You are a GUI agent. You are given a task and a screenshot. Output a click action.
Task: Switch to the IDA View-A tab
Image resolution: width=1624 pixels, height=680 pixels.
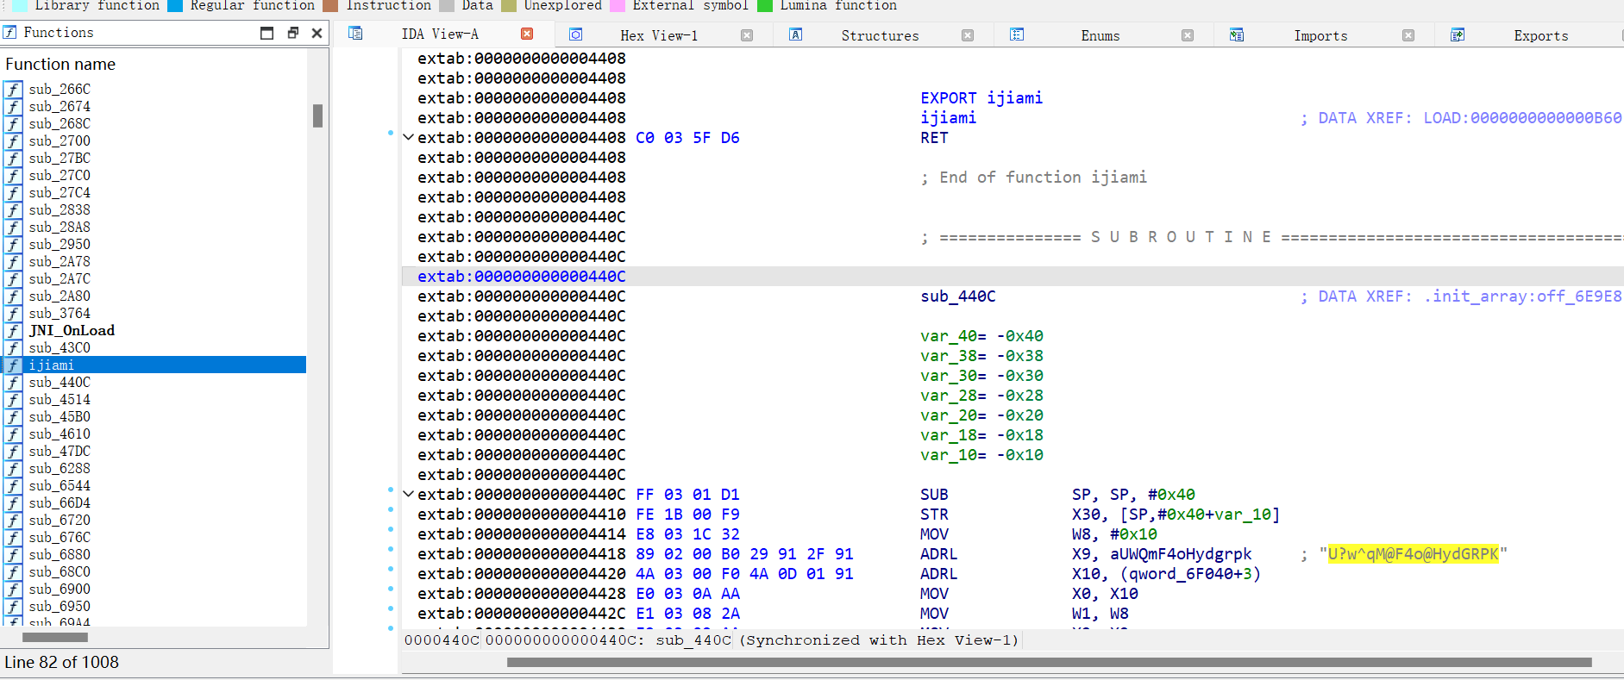coord(440,34)
